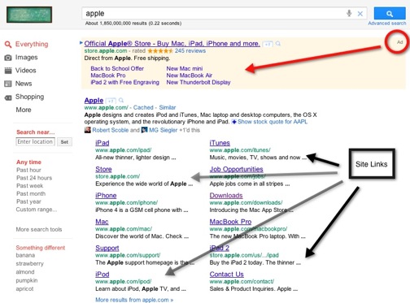Viewport: 410px width, 303px height.
Task: Filter results to Past week
Action: [30, 186]
